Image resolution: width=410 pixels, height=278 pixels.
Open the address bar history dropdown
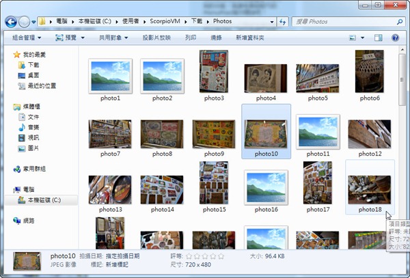[x=272, y=22]
